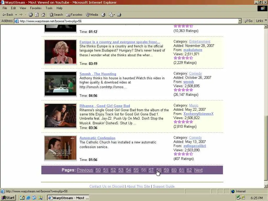Click the Windows logo throbber icon

262,8
